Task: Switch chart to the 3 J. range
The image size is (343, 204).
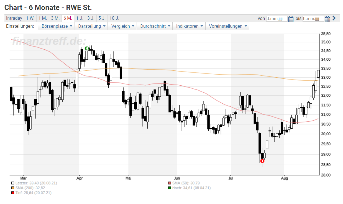Action: (91, 18)
